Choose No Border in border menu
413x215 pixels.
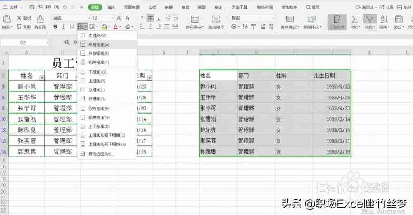107,35
